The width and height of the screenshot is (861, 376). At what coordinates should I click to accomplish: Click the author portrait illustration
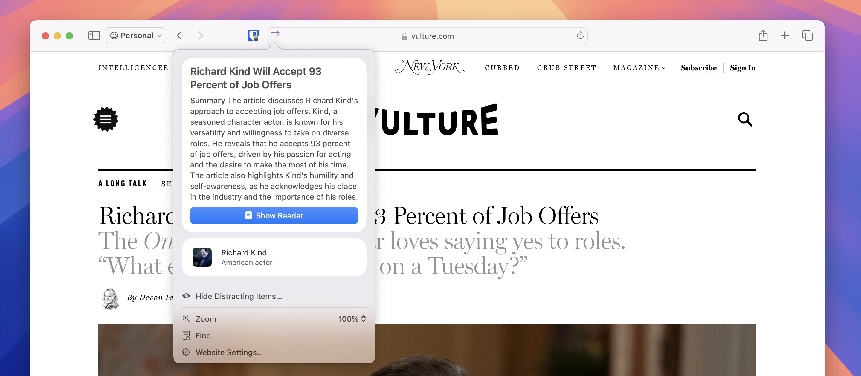(x=110, y=299)
